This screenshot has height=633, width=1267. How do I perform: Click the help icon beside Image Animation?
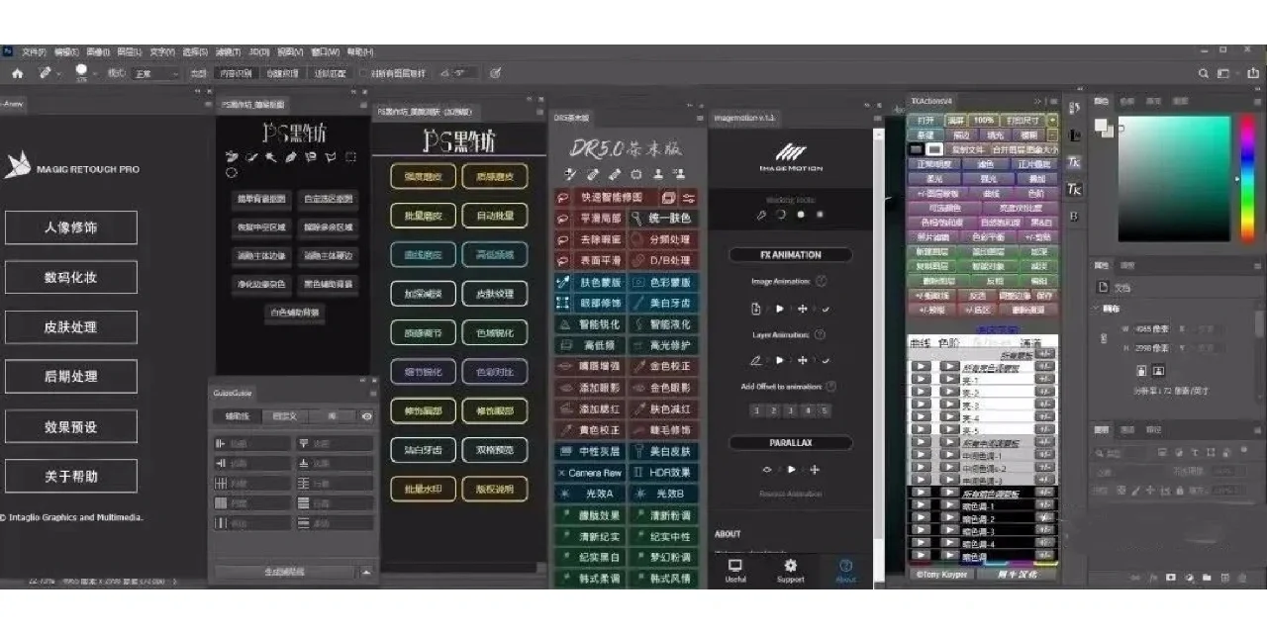822,282
